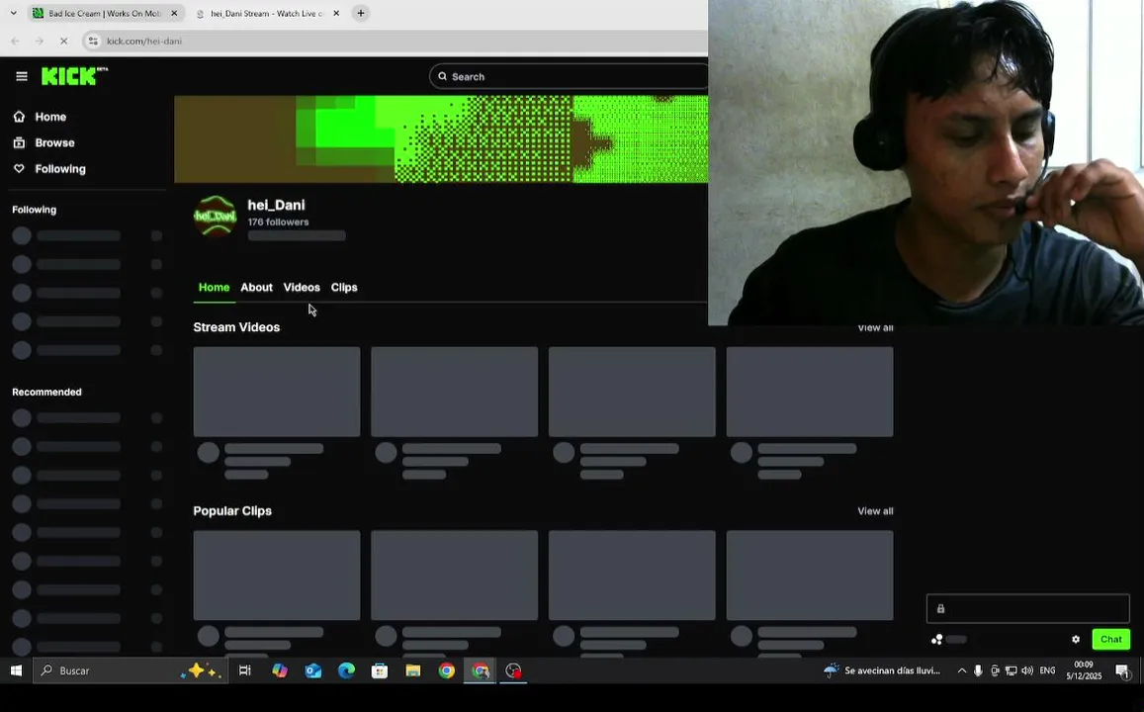Image resolution: width=1144 pixels, height=712 pixels.
Task: Switch to Bad Ice Cream browser tab
Action: (105, 13)
